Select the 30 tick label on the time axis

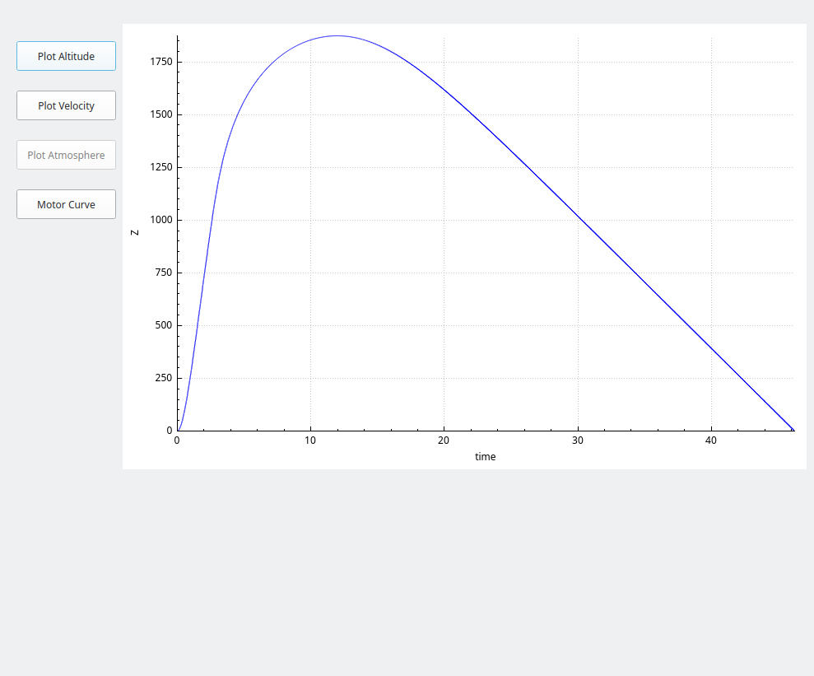point(578,441)
